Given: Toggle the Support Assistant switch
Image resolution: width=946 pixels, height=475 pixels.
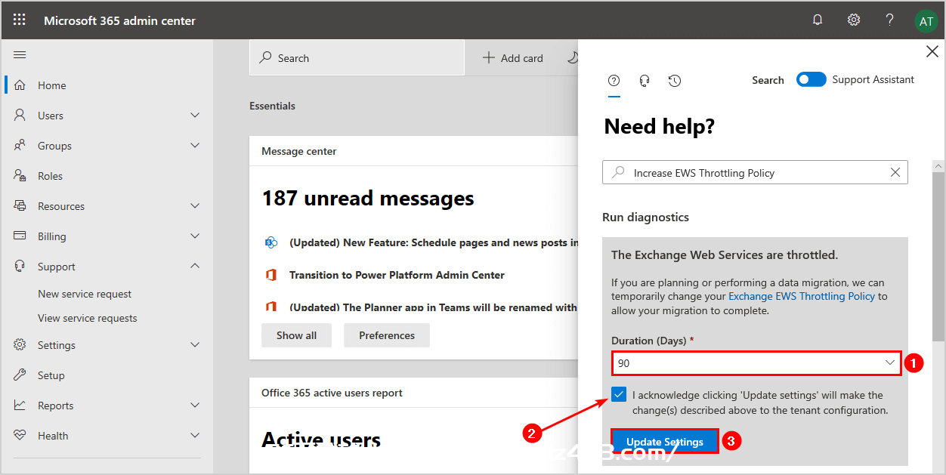Looking at the screenshot, I should pyautogui.click(x=812, y=79).
